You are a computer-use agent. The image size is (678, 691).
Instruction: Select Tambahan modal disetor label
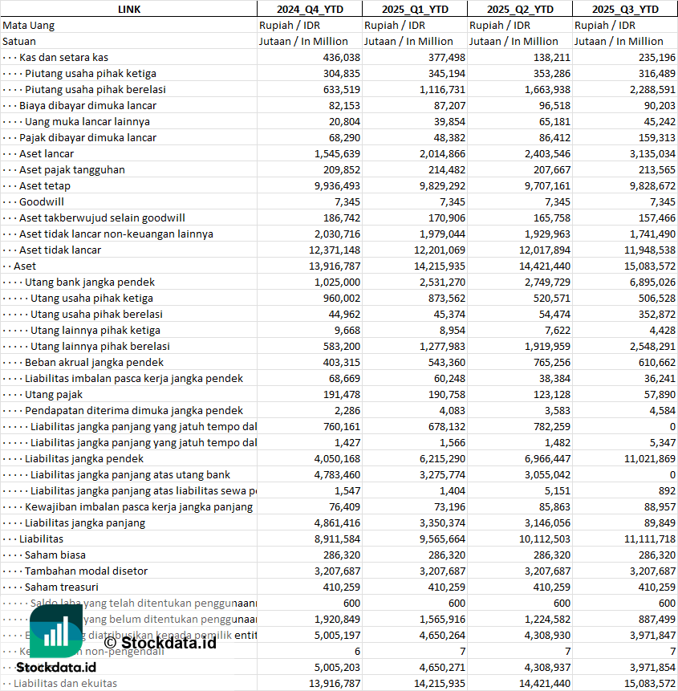pos(86,571)
